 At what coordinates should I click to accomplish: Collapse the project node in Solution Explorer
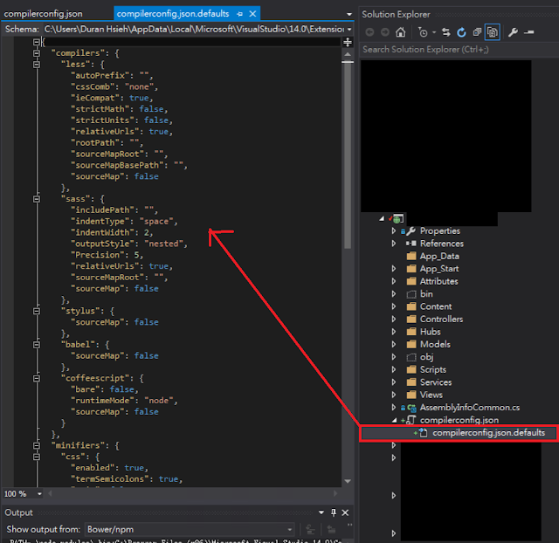pyautogui.click(x=382, y=218)
